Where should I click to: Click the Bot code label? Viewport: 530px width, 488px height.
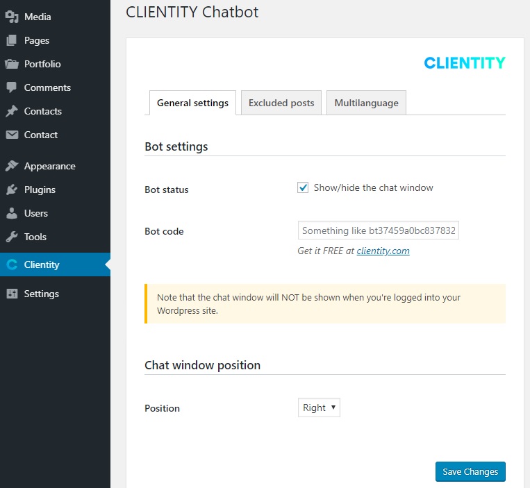(164, 231)
